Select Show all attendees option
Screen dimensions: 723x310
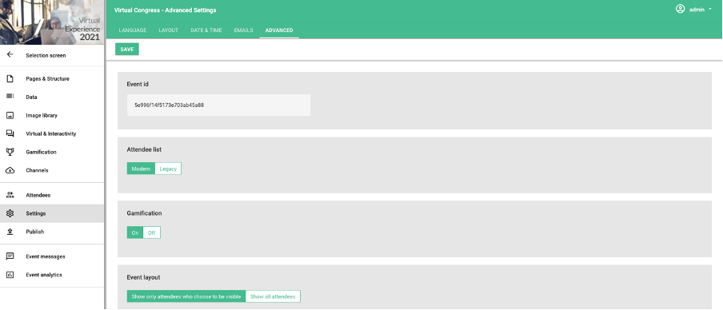(x=273, y=296)
